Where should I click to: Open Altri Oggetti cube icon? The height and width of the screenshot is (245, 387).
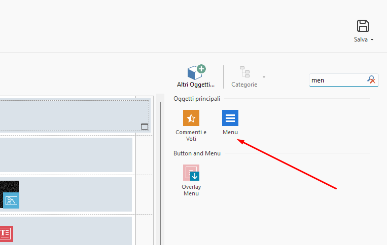point(196,72)
